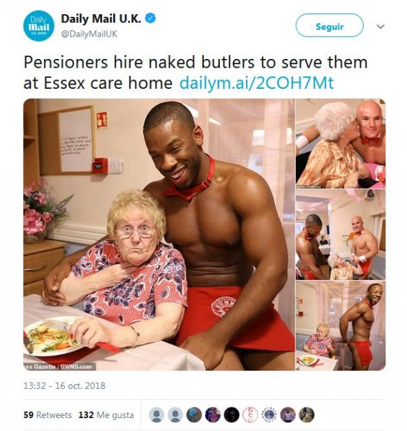
Task: Open the last liker avatar in row
Action: (x=307, y=415)
